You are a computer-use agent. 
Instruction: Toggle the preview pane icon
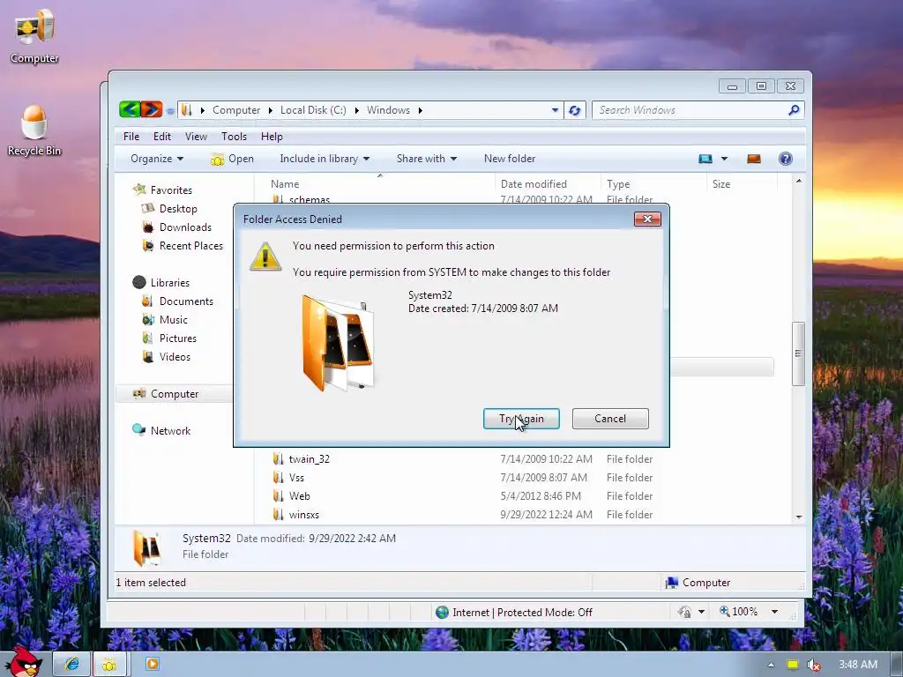point(754,159)
